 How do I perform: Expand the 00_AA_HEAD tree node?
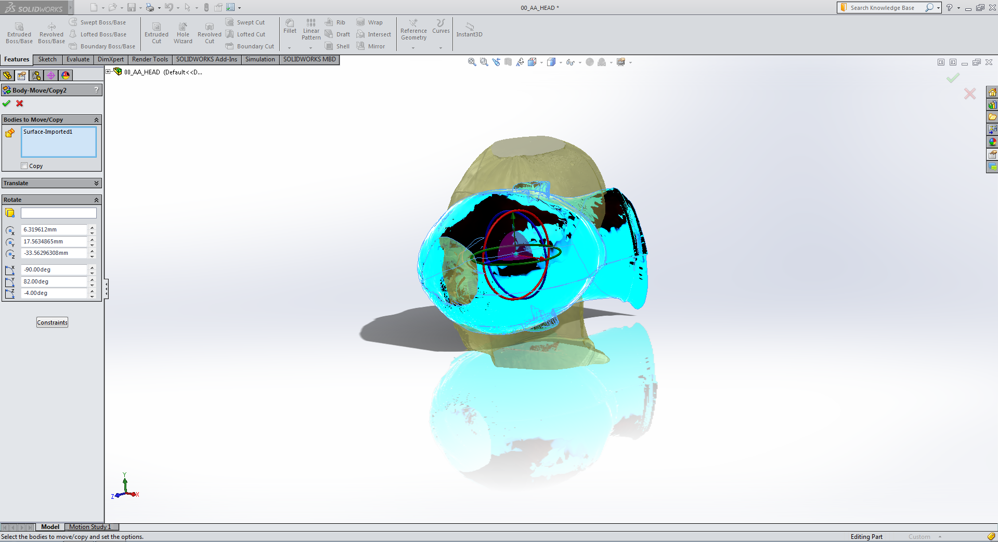[x=108, y=72]
